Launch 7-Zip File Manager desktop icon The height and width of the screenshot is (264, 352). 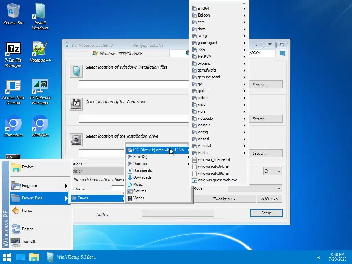point(13,55)
